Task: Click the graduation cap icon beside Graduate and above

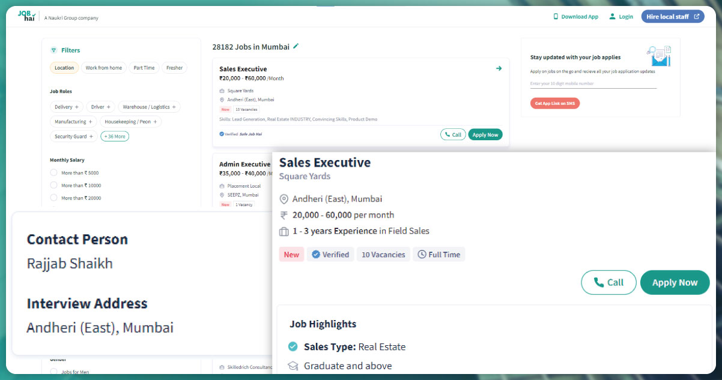Action: tap(293, 366)
